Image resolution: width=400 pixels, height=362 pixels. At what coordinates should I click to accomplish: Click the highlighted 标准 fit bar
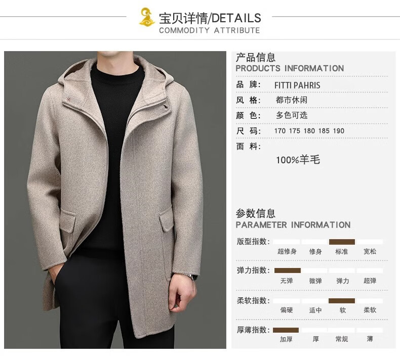pos(342,242)
